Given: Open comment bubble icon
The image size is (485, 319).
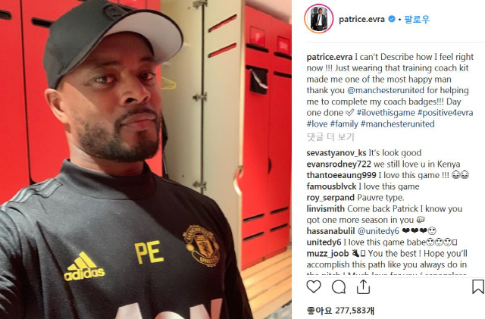Looking at the screenshot, I should click(x=339, y=287).
